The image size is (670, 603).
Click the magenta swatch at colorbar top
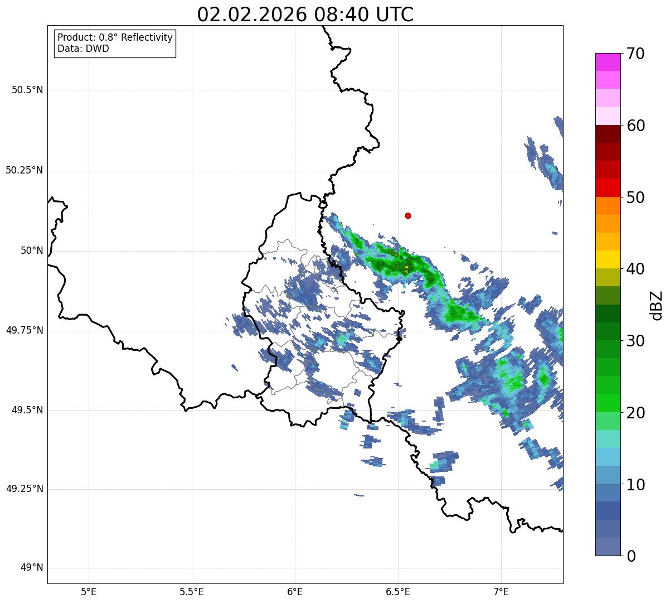pos(608,62)
